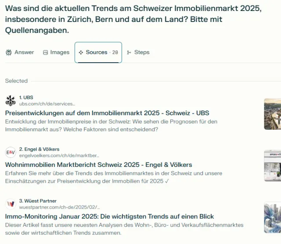Viewport: 281px width, 244px height.
Task: Open Wohnimmobilien Marktbericht Schweiz 2025 link
Action: tap(98, 165)
